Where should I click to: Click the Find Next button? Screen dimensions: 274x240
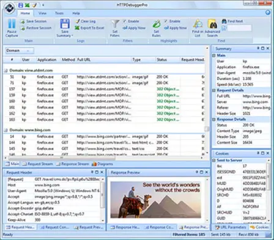(x=232, y=21)
